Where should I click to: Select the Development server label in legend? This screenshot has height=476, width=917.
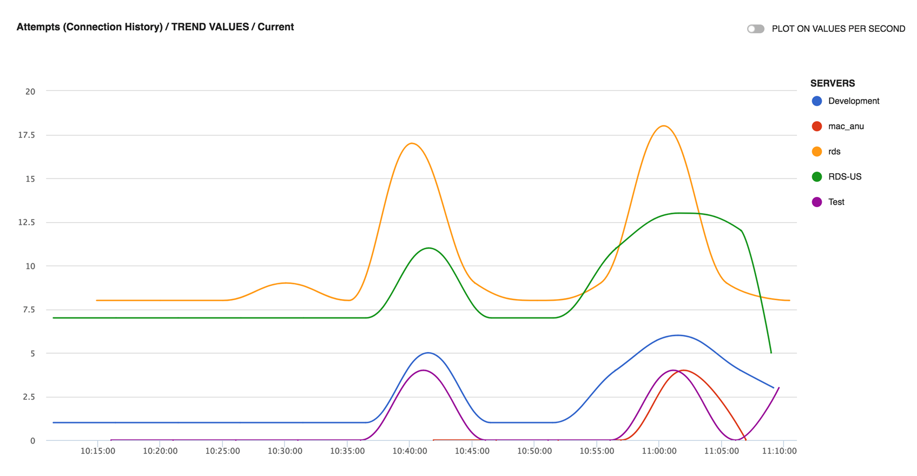(x=853, y=101)
